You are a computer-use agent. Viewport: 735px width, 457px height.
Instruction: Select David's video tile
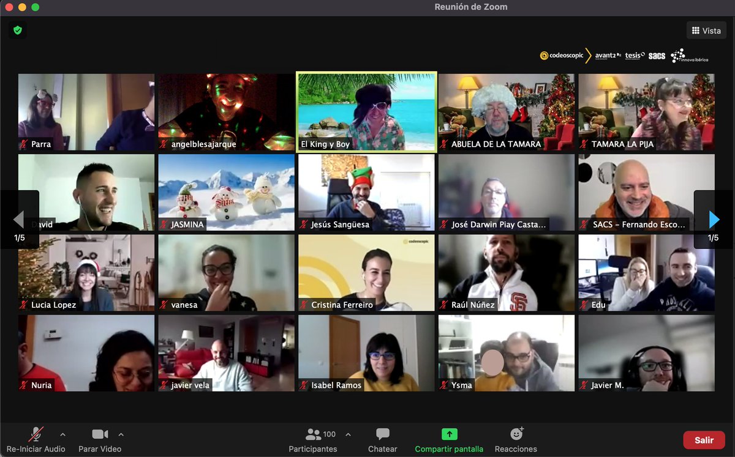(x=86, y=193)
